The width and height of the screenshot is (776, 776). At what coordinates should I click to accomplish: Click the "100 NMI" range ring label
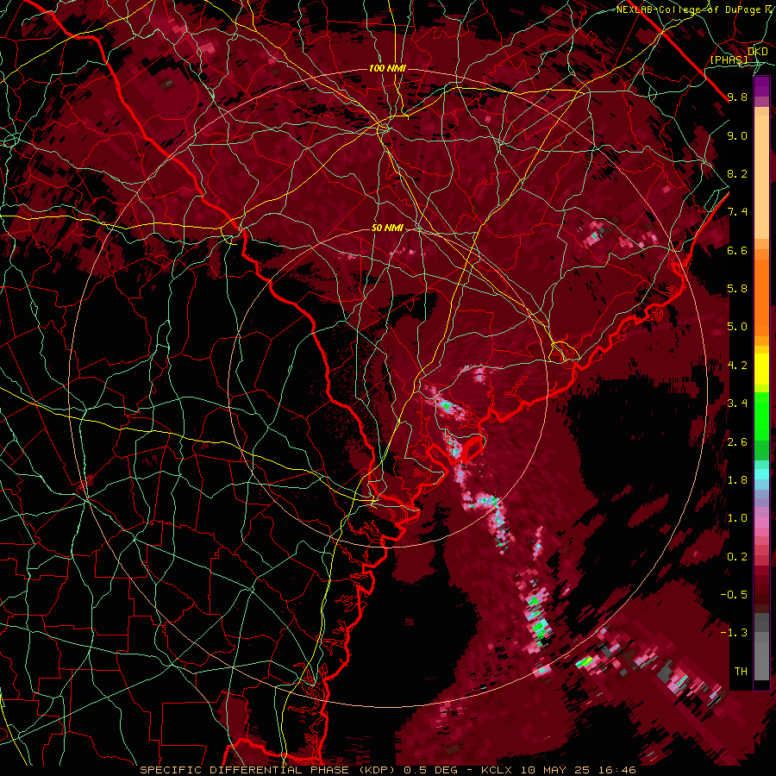387,68
